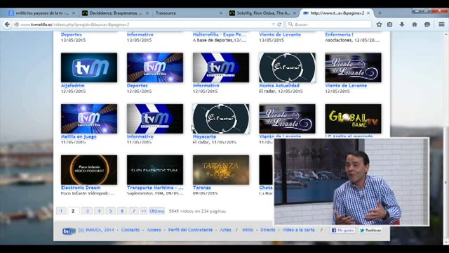Switch to the miliki los payasos tab
Image resolution: width=449 pixels, height=253 pixels.
(40, 13)
